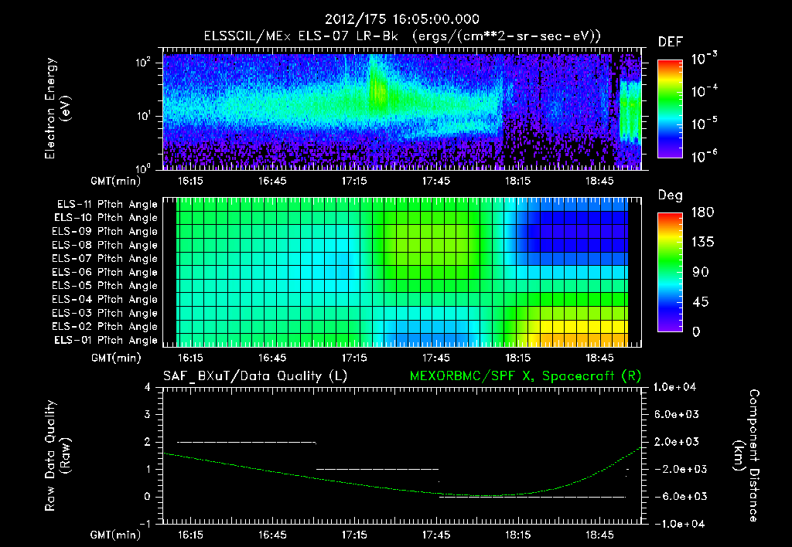Screen dimensions: 792x547
Task: Click the data quality line at level 2
Action: (247, 443)
